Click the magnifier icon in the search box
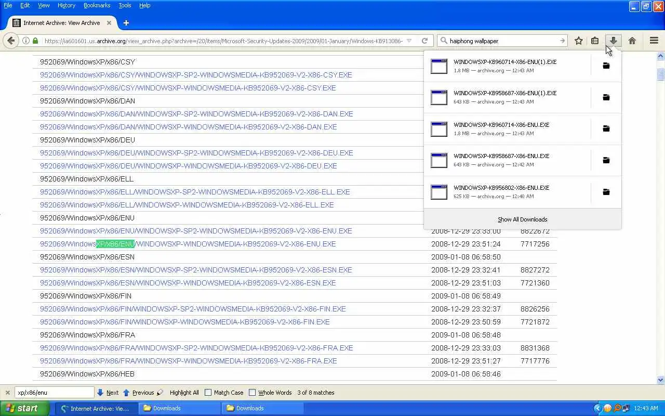 click(444, 41)
